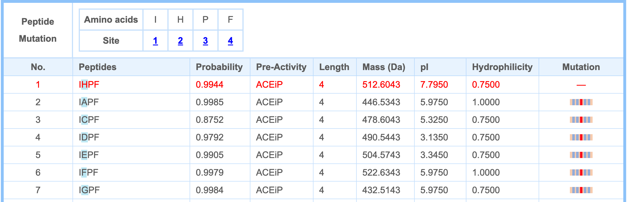
Task: Select the red IHPF peptide entry
Action: [89, 85]
